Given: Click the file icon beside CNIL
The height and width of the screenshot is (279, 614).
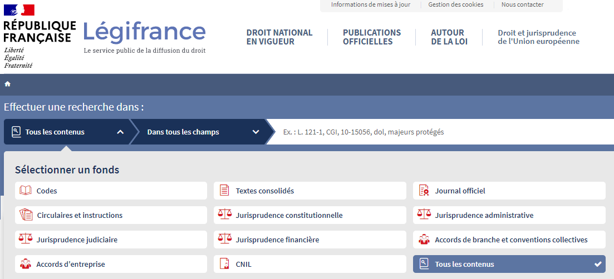Looking at the screenshot, I should click(224, 264).
